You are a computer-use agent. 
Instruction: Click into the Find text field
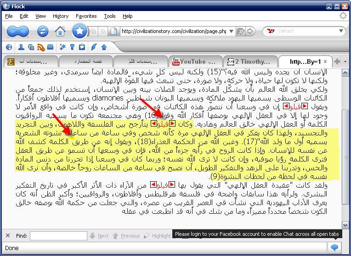pos(58,236)
